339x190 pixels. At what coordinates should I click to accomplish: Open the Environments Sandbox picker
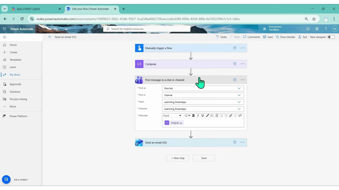pyautogui.click(x=272, y=29)
